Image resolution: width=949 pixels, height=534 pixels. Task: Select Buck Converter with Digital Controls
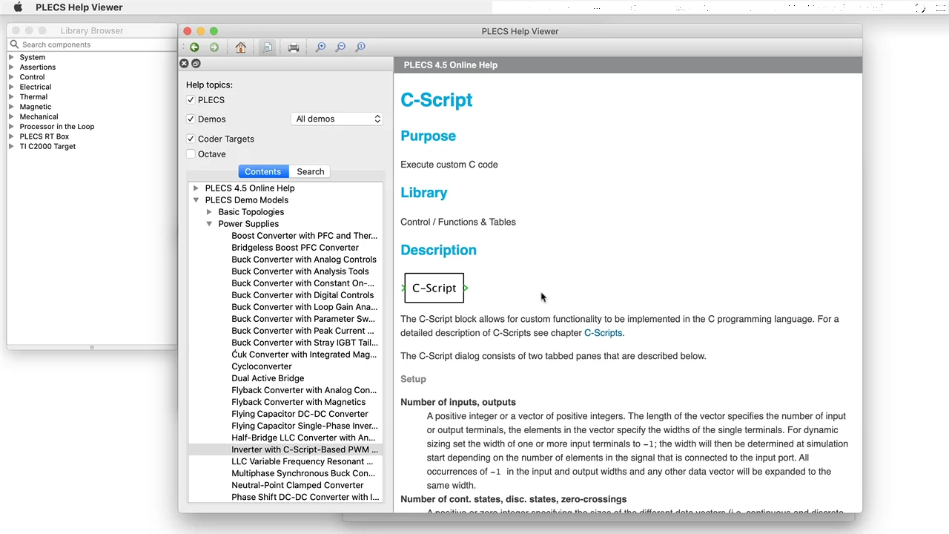point(302,295)
